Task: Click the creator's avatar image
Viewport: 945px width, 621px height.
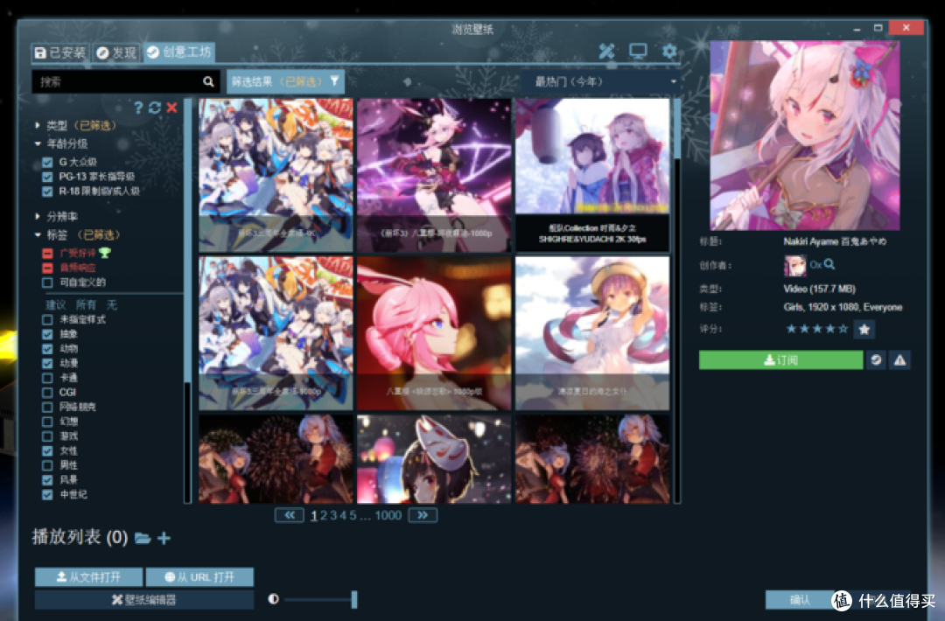Action: click(x=794, y=265)
